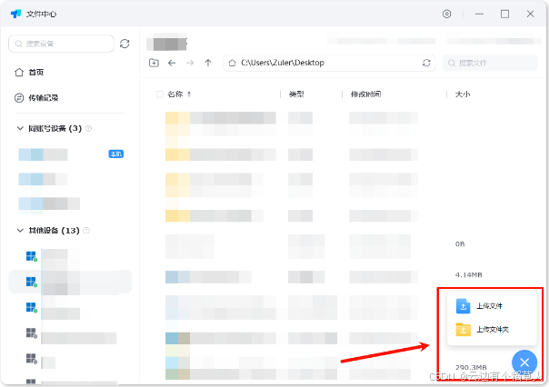Collapse the 同账号设备 (3) group
The height and width of the screenshot is (387, 549).
point(20,128)
